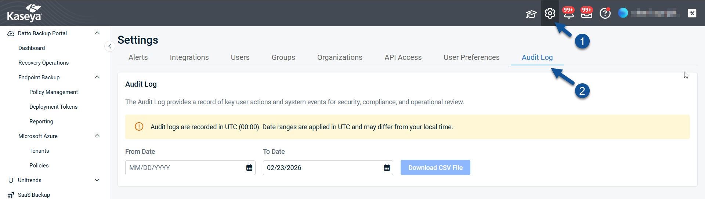Open the From Date calendar picker icon
Image resolution: width=705 pixels, height=199 pixels.
[x=249, y=168]
